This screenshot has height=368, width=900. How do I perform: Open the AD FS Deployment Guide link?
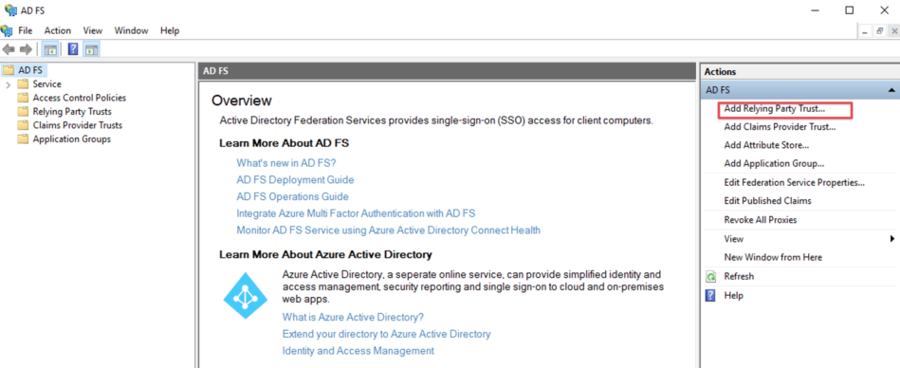pyautogui.click(x=295, y=179)
